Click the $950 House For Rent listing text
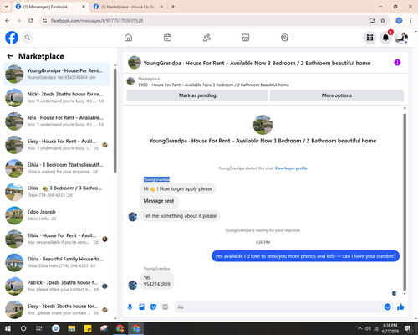 tap(214, 85)
